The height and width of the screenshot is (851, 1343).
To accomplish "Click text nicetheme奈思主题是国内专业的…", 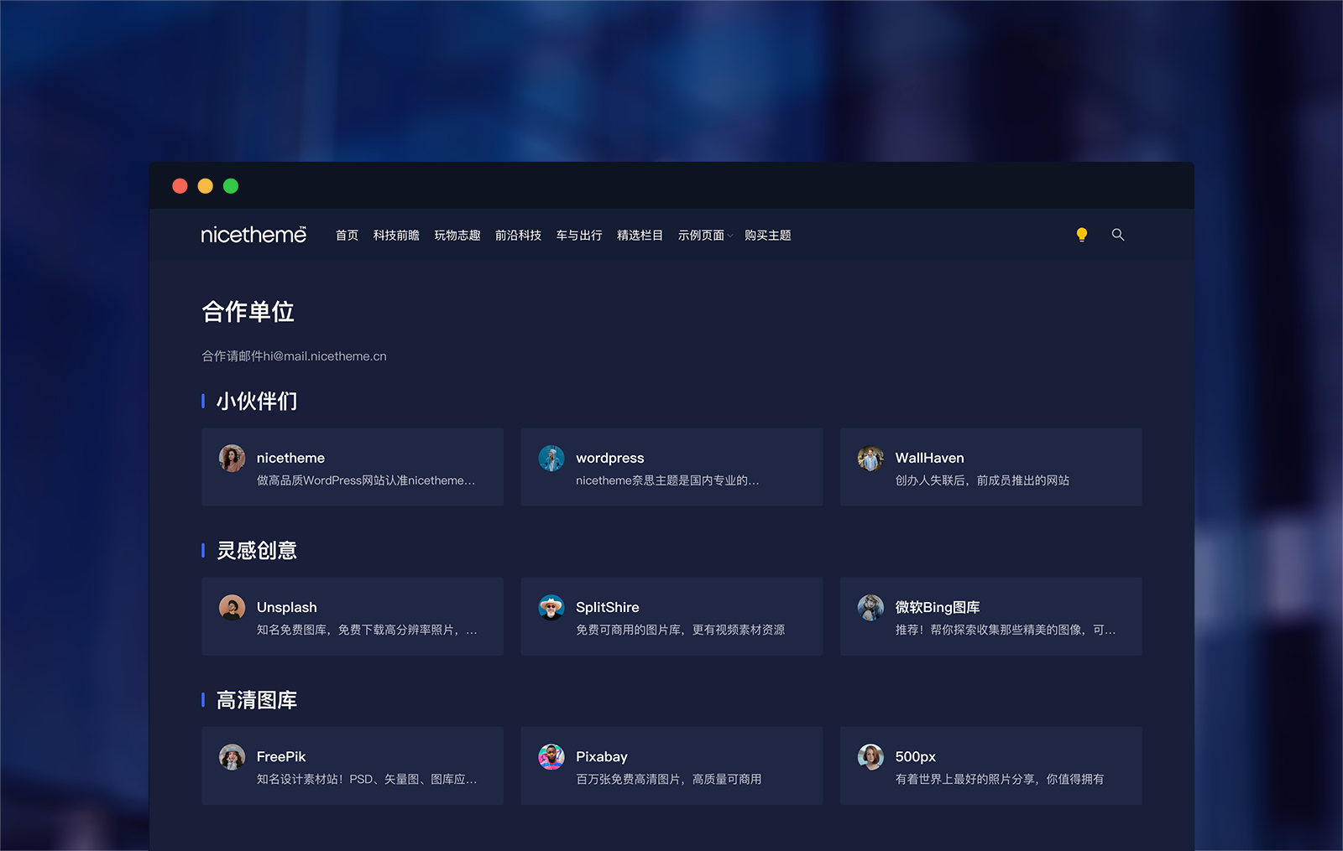I will click(667, 480).
